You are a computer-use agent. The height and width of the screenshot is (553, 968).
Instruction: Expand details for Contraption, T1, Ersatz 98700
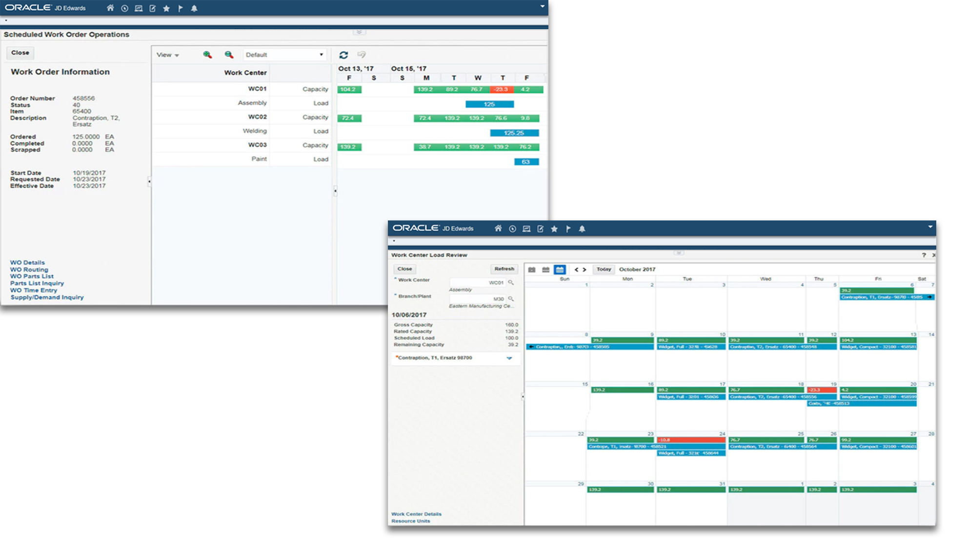510,358
